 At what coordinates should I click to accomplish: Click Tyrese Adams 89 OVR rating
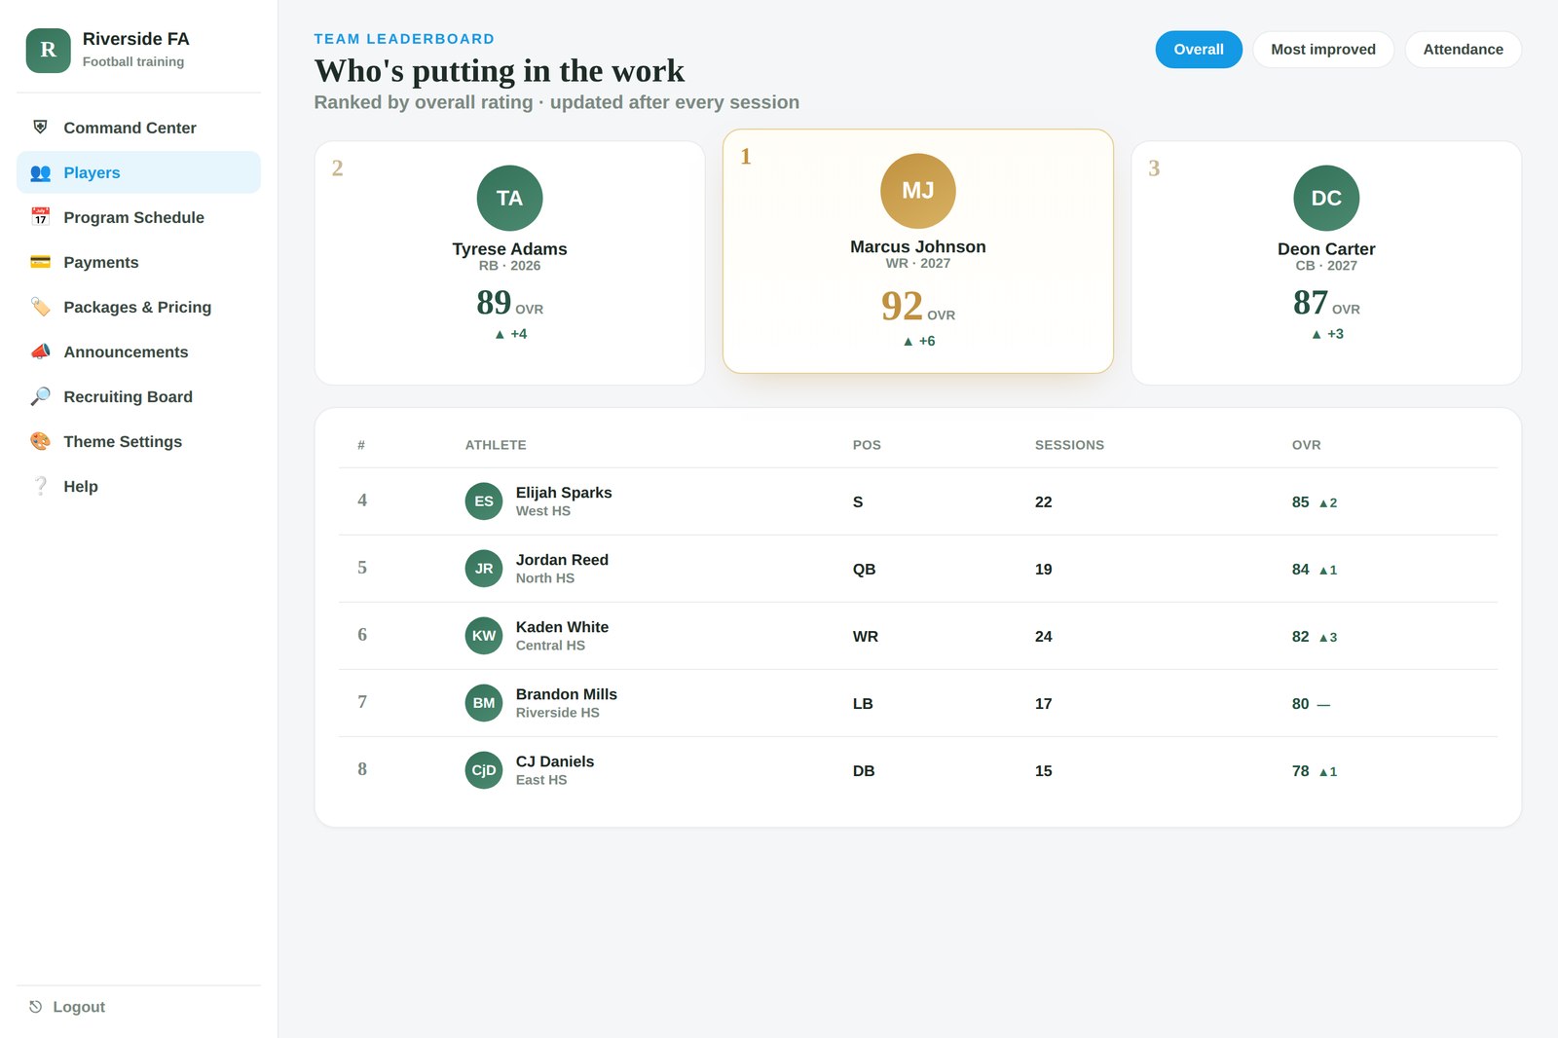pyautogui.click(x=509, y=303)
